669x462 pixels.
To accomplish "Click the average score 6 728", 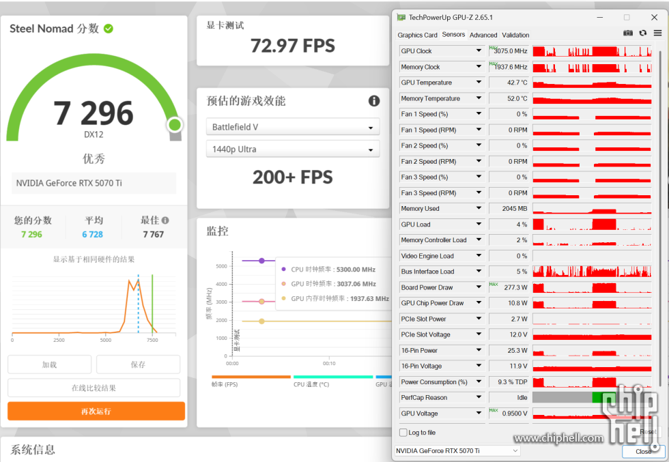I will 93,234.
